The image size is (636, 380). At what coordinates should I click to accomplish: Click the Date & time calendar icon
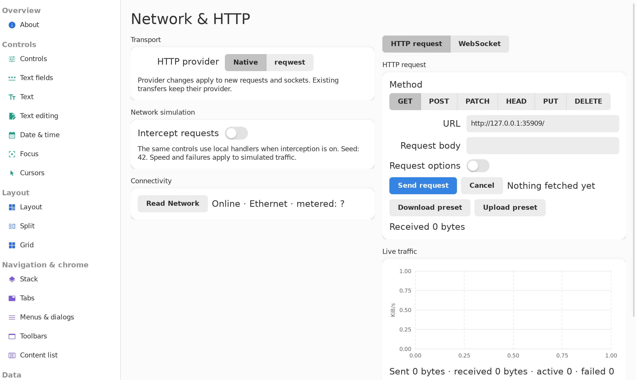(x=12, y=135)
